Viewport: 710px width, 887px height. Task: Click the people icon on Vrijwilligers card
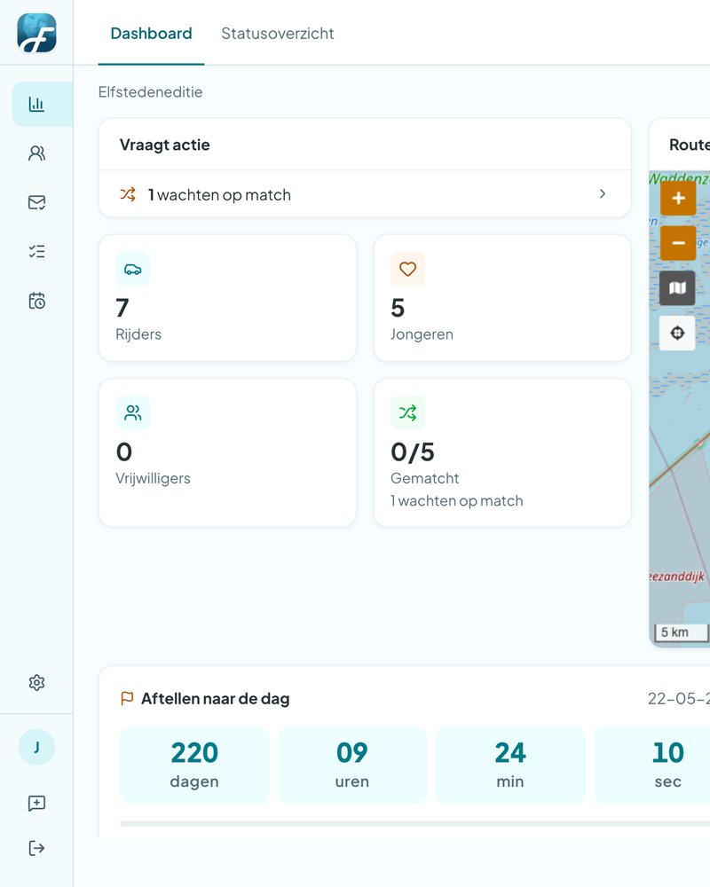(133, 413)
